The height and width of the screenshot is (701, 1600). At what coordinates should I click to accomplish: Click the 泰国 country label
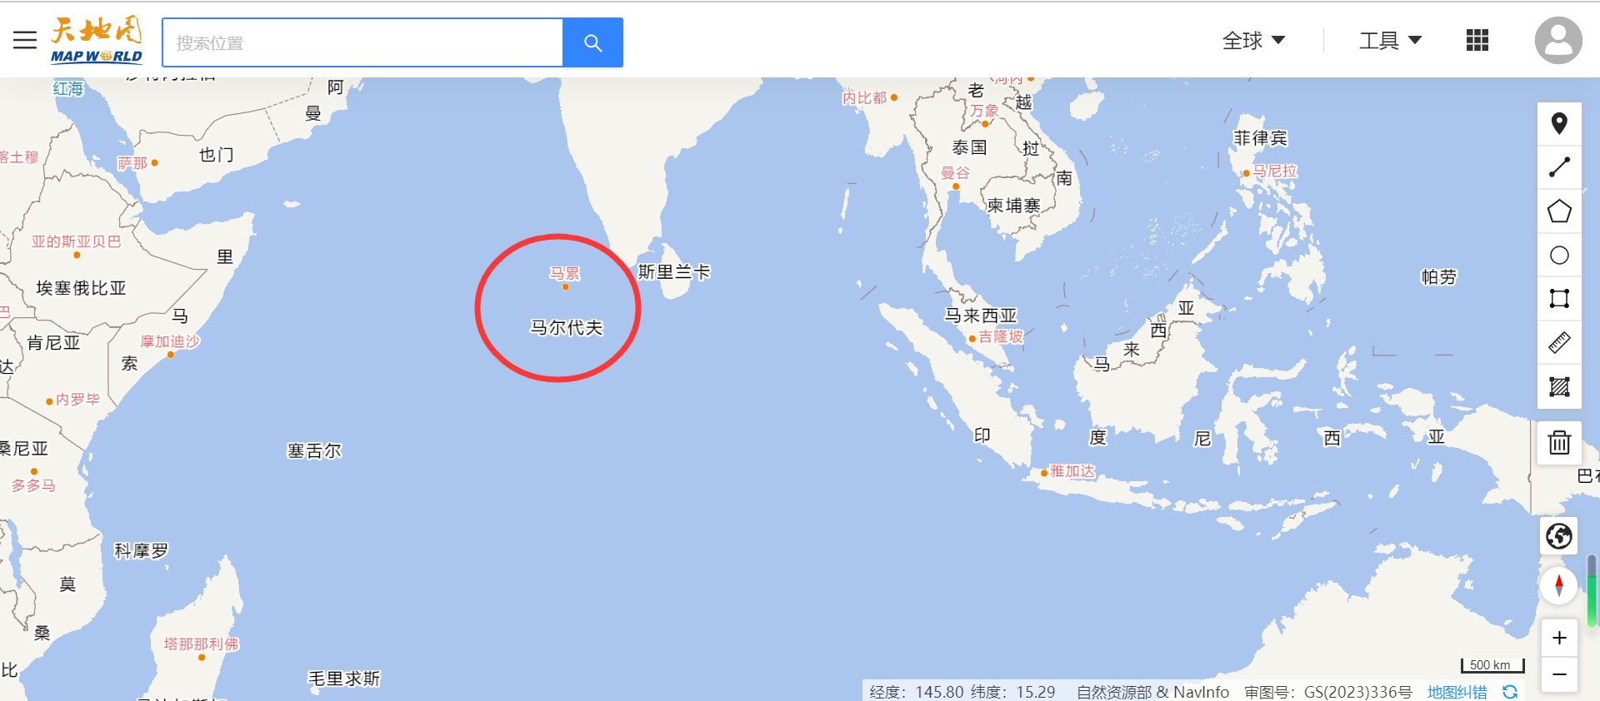click(x=969, y=147)
